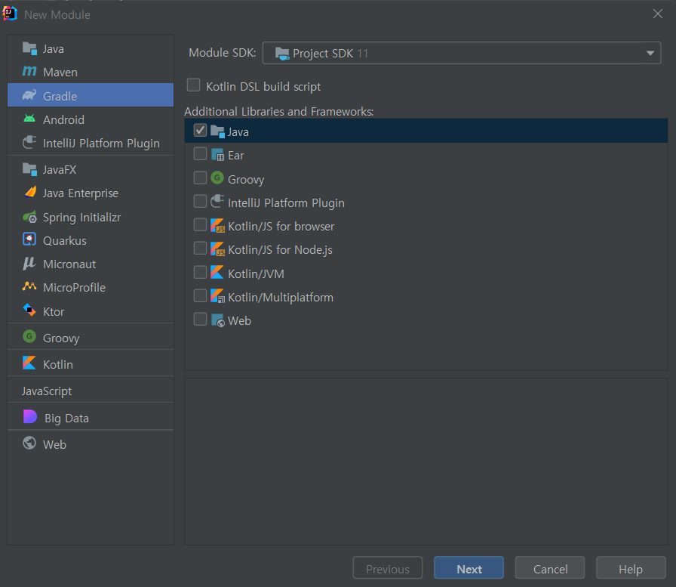This screenshot has width=676, height=587.
Task: Click the Big Data icon
Action: (29, 417)
